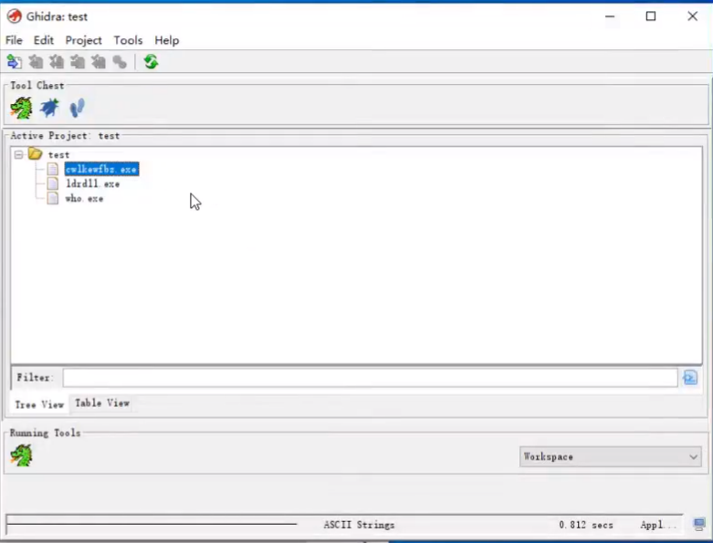Click the Appl... status label

tap(657, 525)
